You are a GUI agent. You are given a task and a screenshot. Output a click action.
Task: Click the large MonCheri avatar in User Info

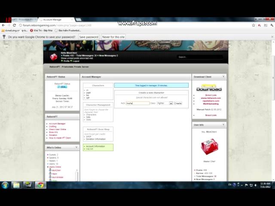pos(209,146)
